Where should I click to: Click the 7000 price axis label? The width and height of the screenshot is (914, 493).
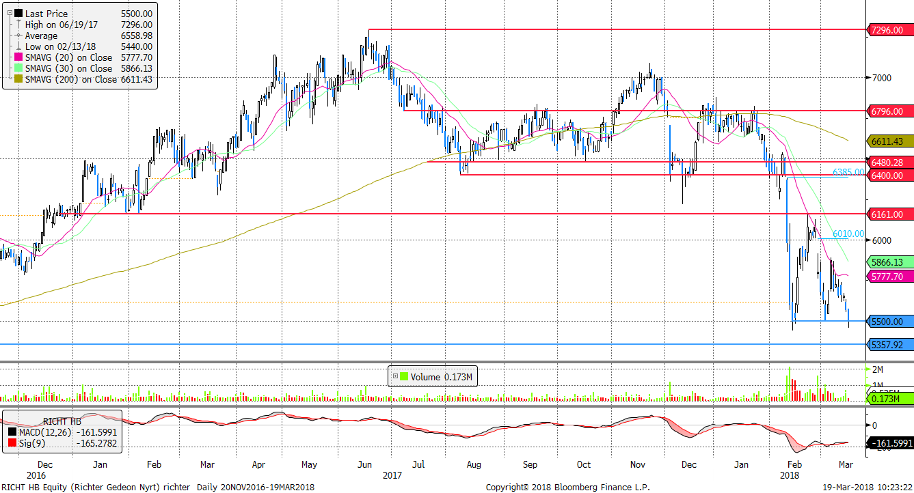click(881, 78)
